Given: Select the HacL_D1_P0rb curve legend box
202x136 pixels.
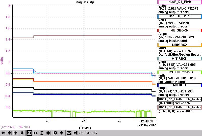Looking at the screenshot, I should (x=180, y=16).
